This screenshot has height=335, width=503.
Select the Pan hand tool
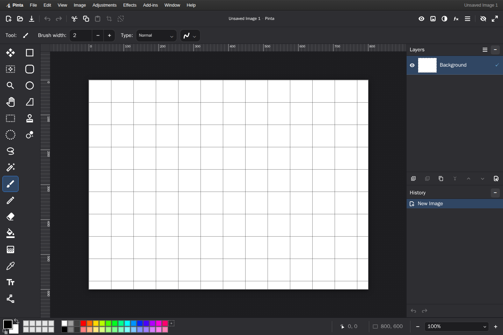[10, 102]
